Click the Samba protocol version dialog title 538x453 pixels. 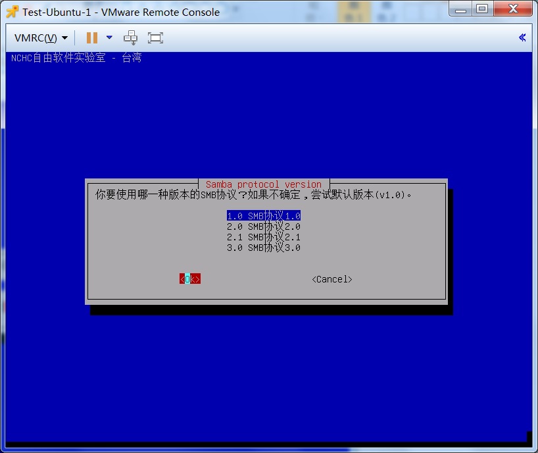(x=263, y=184)
